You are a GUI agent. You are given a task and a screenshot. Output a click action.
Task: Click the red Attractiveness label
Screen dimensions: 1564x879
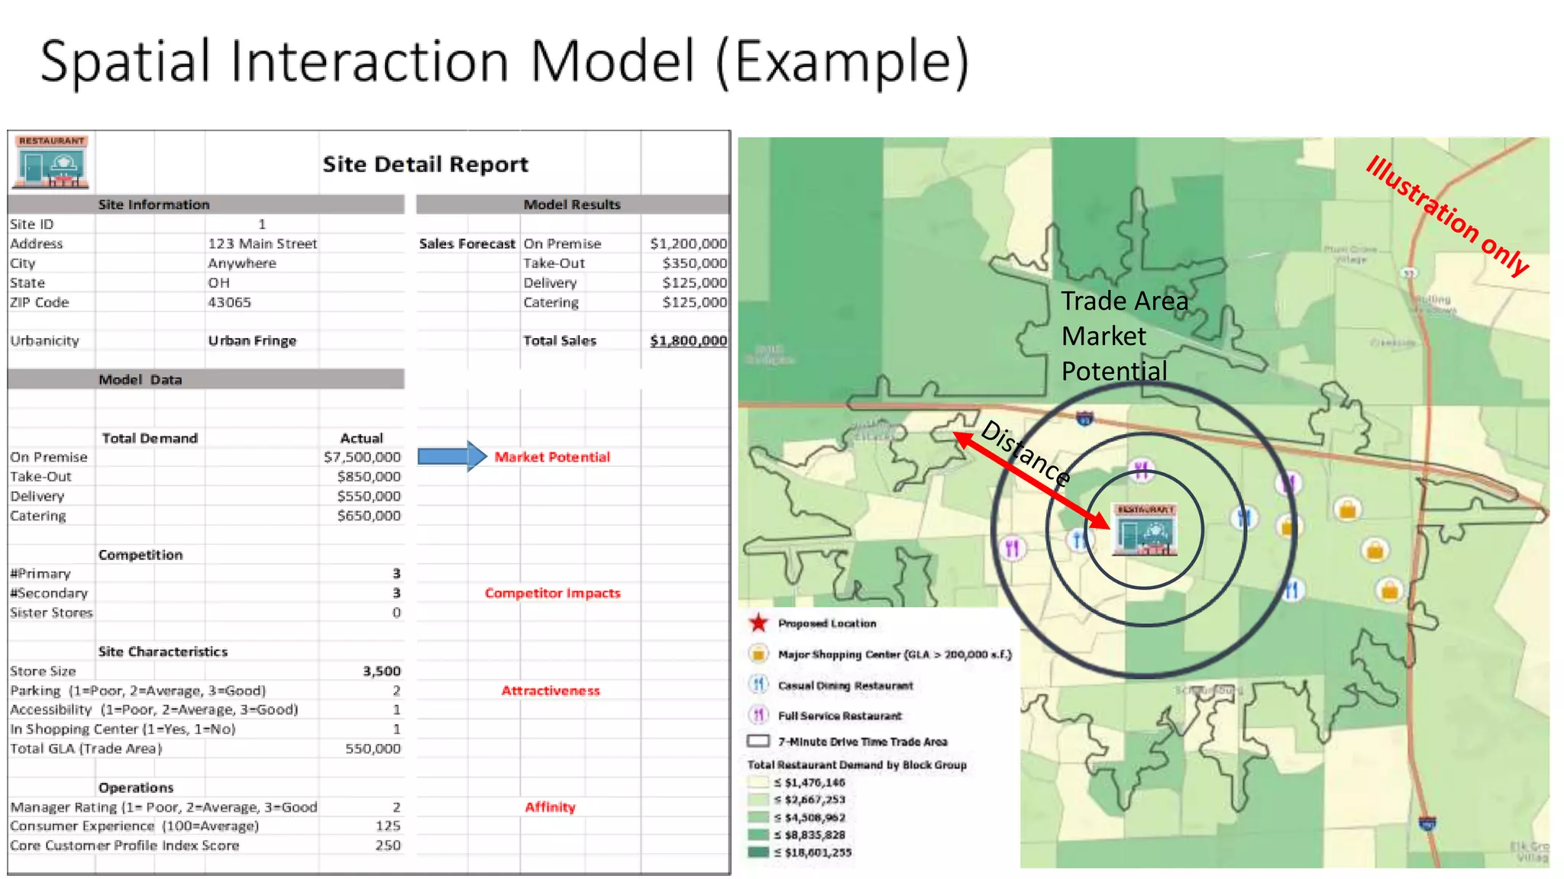550,691
